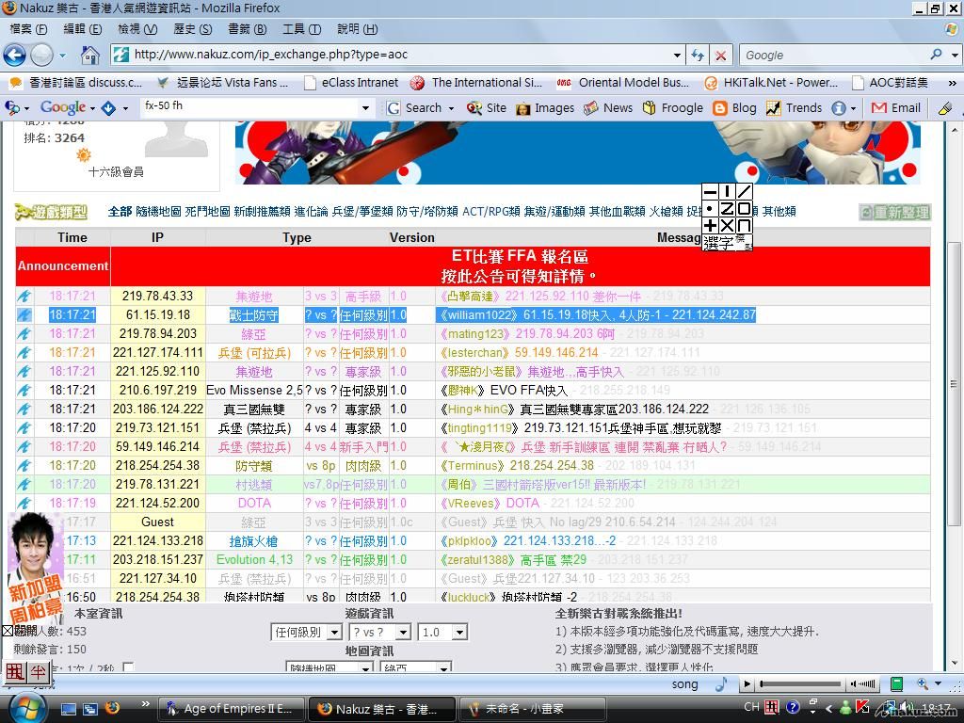Open the 檔案 (F) menu
The height and width of the screenshot is (723, 964).
coord(28,29)
